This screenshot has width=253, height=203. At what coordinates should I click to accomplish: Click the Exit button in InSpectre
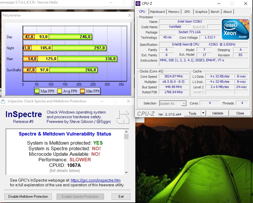pos(121,196)
